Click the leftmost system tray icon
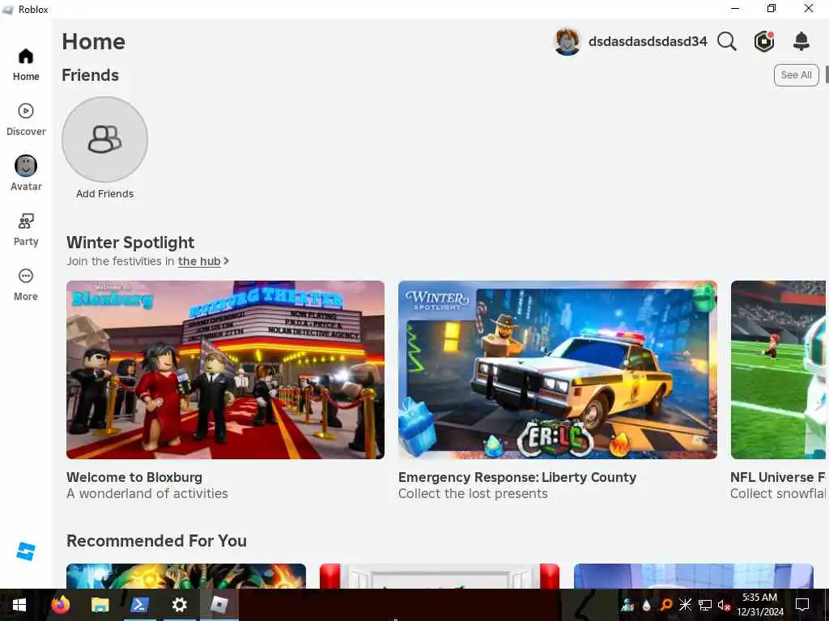The height and width of the screenshot is (621, 829). tap(627, 605)
